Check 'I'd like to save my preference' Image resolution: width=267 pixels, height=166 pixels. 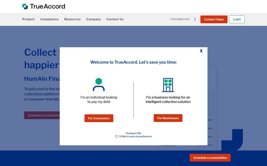116,136
